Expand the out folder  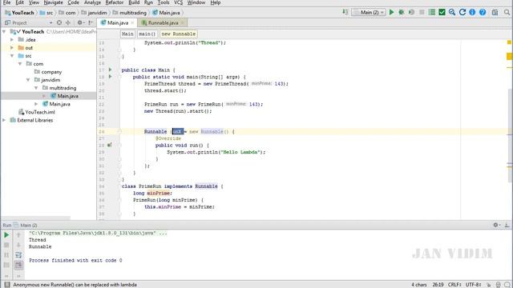[12, 48]
